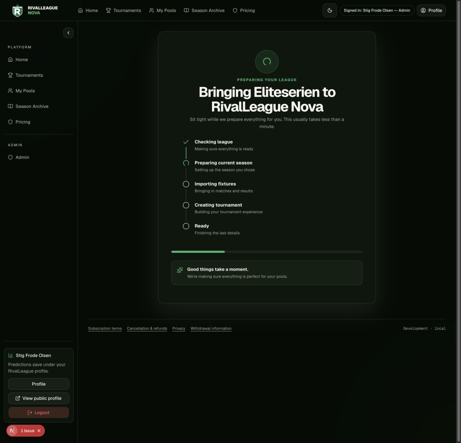Screen dimensions: 461x443
Task: Click the Ready step circle
Action: [x=186, y=226]
